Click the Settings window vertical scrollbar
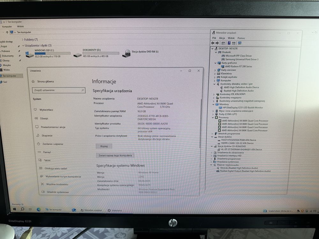 pos(201,124)
